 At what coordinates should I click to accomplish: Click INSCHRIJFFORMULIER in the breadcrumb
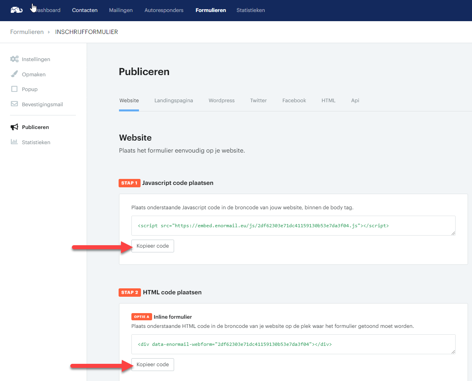click(87, 32)
